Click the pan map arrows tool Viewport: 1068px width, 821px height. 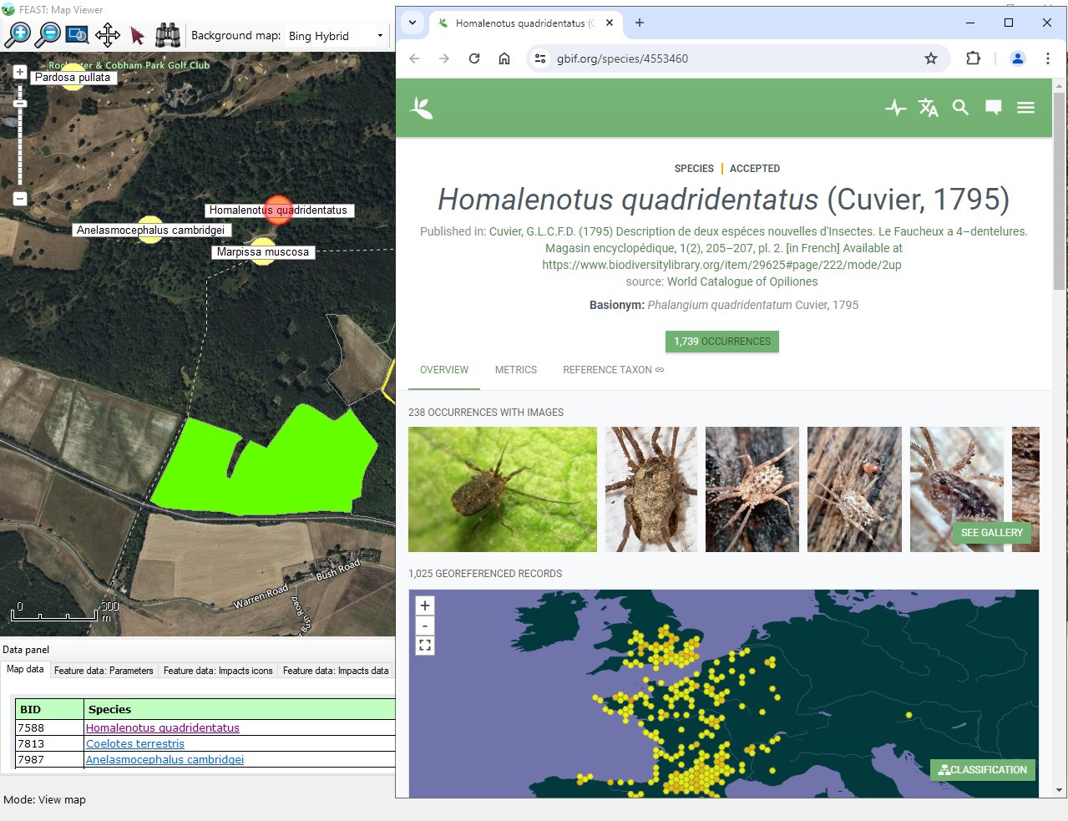click(x=108, y=35)
